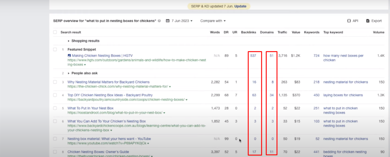Open What To Put In Your Nest Box link
The image size is (390, 157).
90,108
